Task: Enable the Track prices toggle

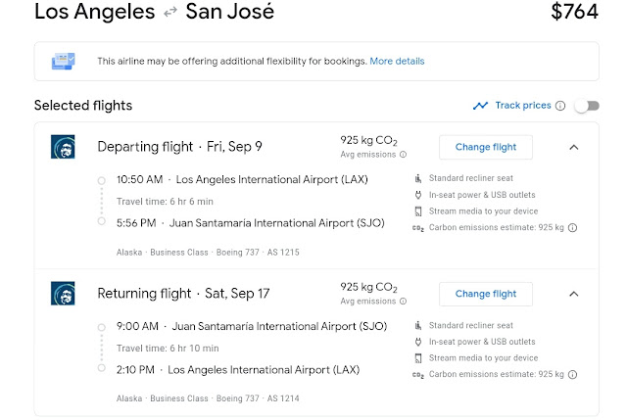Action: tap(586, 106)
